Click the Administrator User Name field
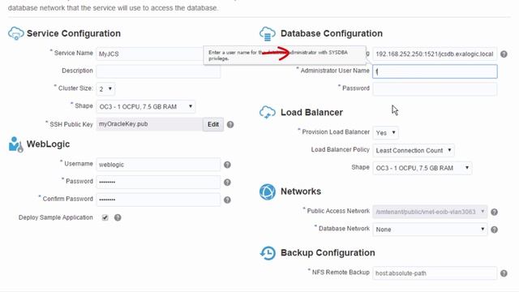Image resolution: width=519 pixels, height=292 pixels. point(435,71)
